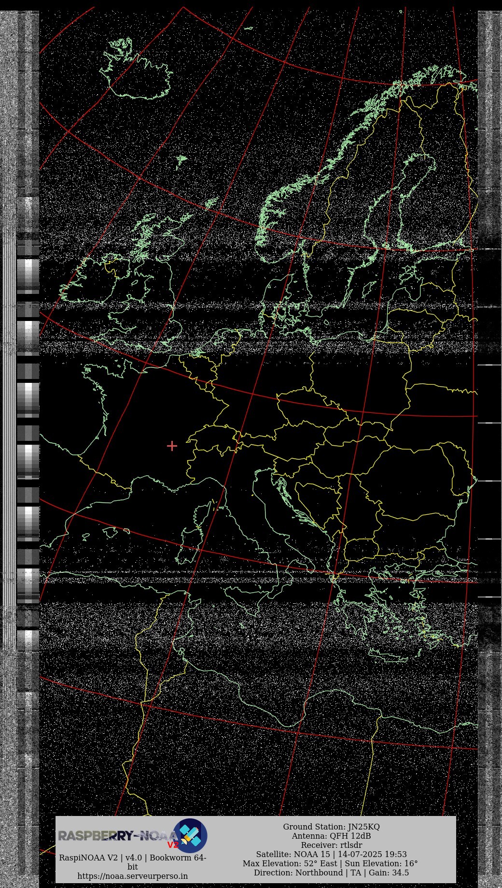The image size is (502, 888).
Task: Click the red V2 badge on the logo
Action: pyautogui.click(x=173, y=845)
